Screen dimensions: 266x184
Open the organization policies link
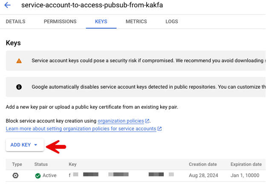click(121, 121)
